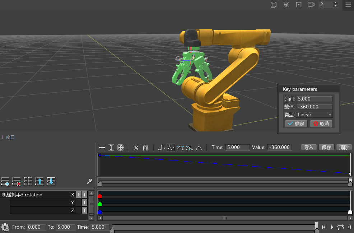Open the 类型 Linear dropdown
The image size is (354, 233).
(315, 115)
